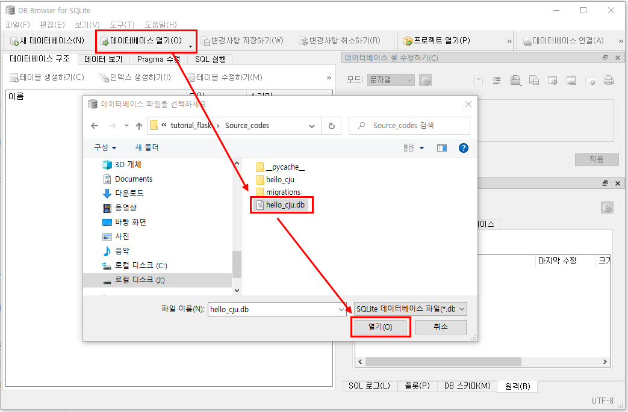
Task: Select the hello_cju folder
Action: click(275, 180)
